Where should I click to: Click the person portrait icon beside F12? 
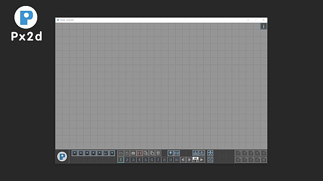click(x=171, y=153)
